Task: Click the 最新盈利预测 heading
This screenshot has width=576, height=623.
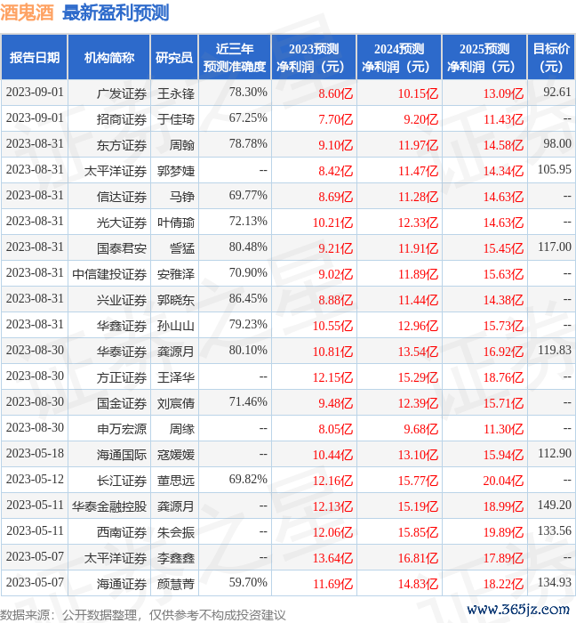Action: 116,12
